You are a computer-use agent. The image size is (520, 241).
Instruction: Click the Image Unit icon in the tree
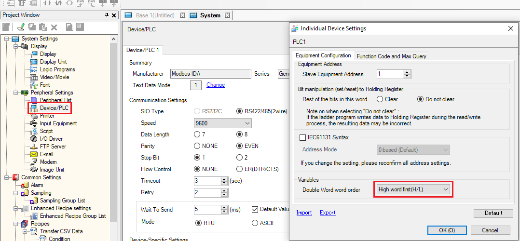(34, 169)
